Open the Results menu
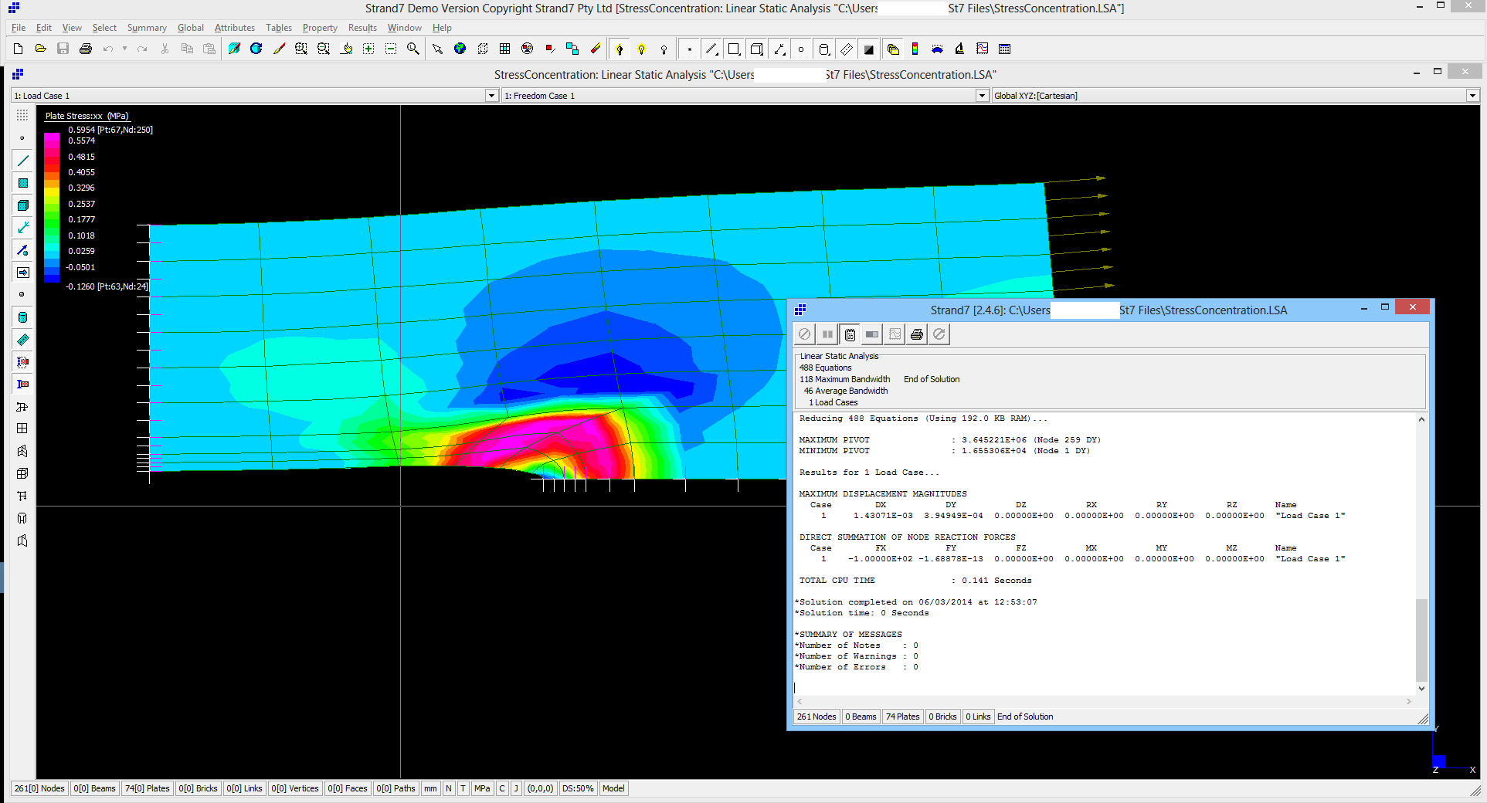This screenshot has width=1487, height=803. tap(362, 28)
